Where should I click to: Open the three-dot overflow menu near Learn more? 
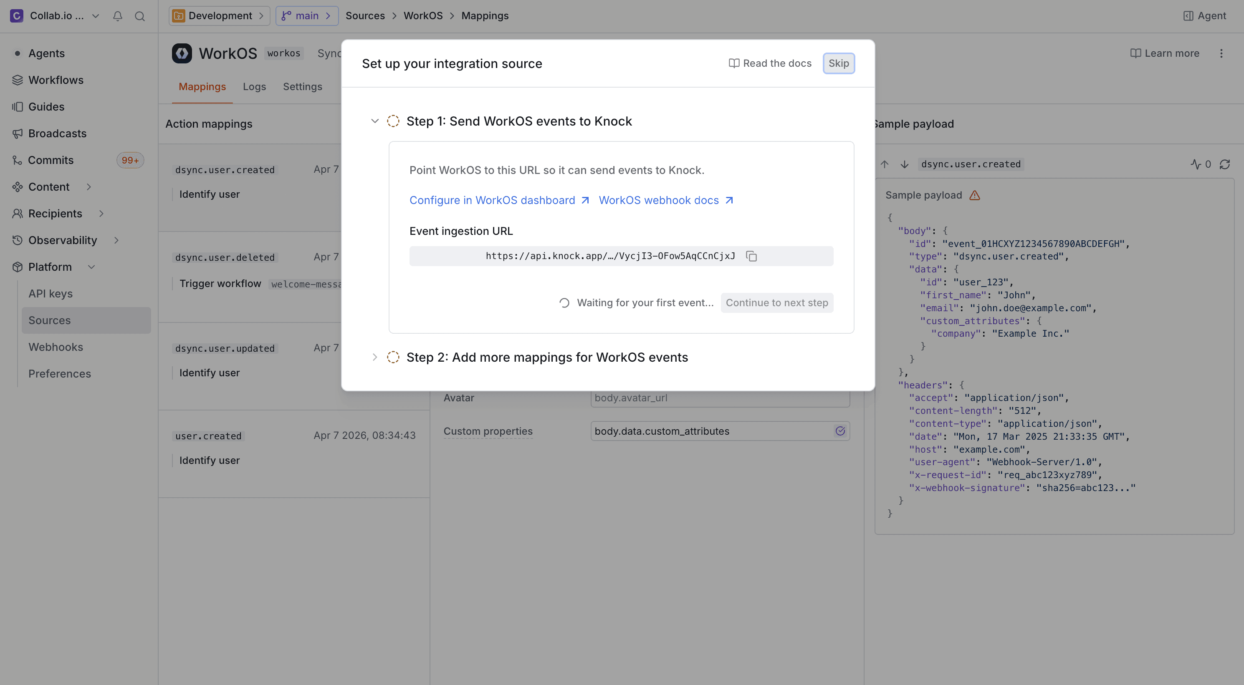(1222, 53)
